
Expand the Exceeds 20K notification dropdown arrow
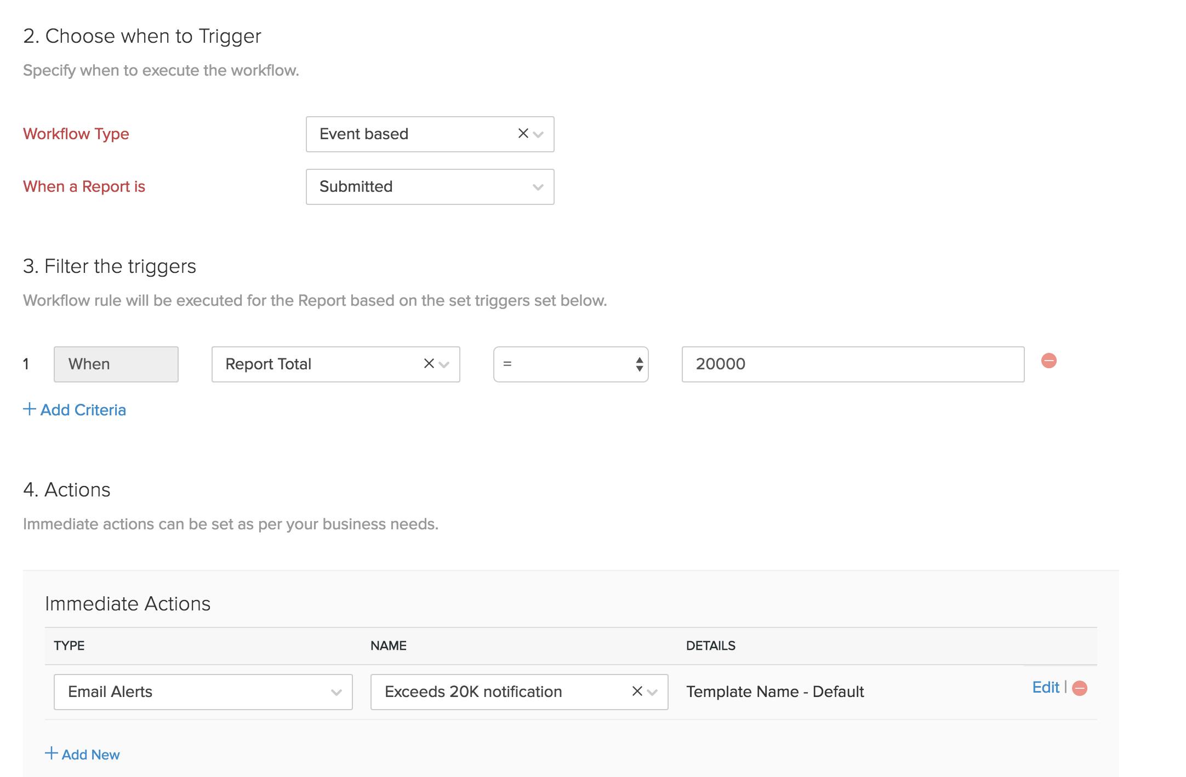pos(652,692)
